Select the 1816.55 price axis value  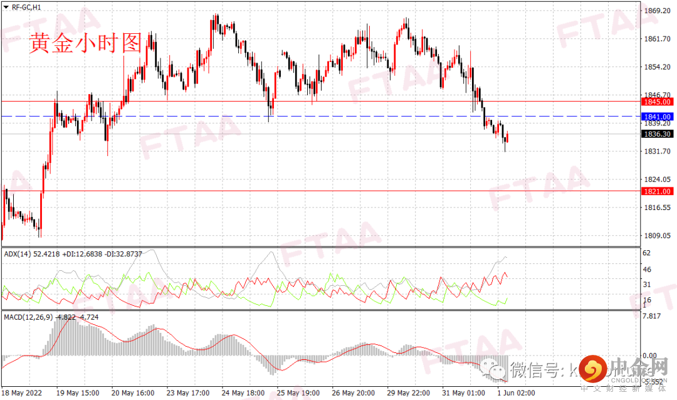[657, 208]
